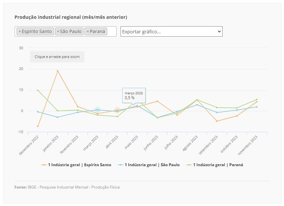Click Espírito Santo low point dezembro 2022
This screenshot has height=206, width=284.
click(38, 126)
